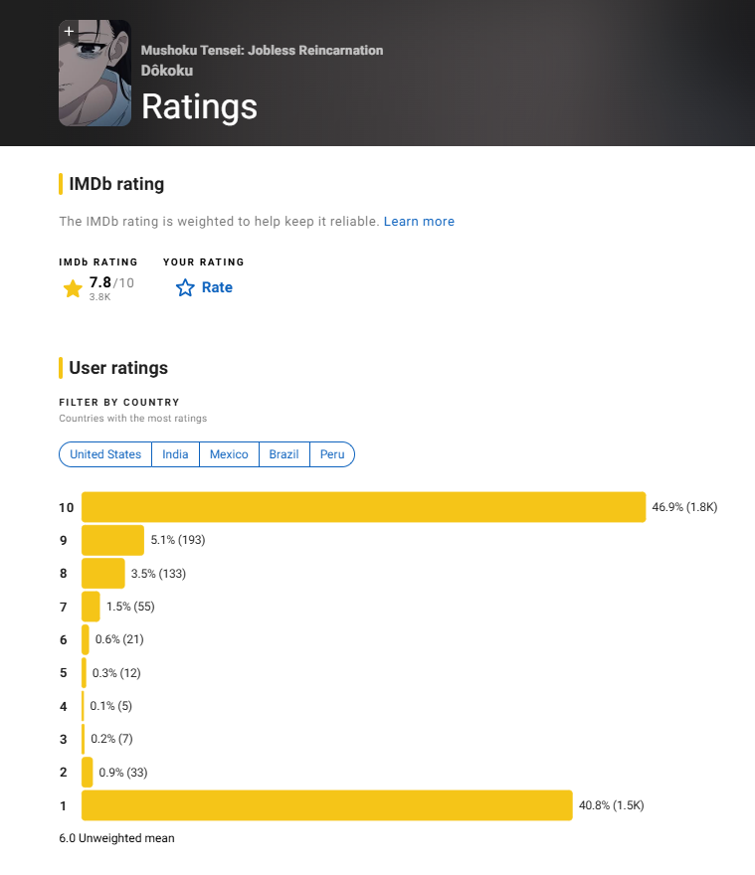
Task: Open the Learn more link
Action: [x=419, y=222]
